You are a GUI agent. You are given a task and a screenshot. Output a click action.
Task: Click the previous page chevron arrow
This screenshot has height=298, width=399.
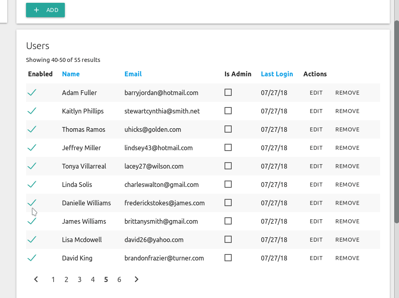[36, 279]
